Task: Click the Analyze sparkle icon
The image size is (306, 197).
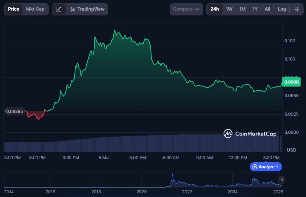Action: 255,167
